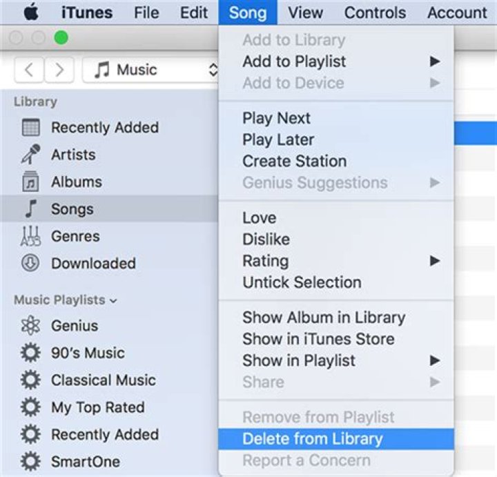
Task: Choose Show in Playlist entry
Action: 336,360
